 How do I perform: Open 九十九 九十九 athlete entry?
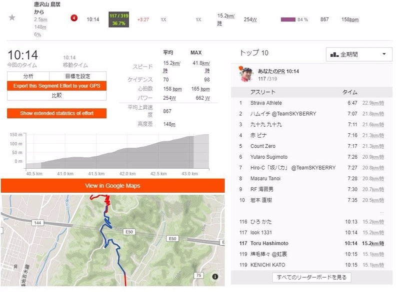click(x=266, y=124)
